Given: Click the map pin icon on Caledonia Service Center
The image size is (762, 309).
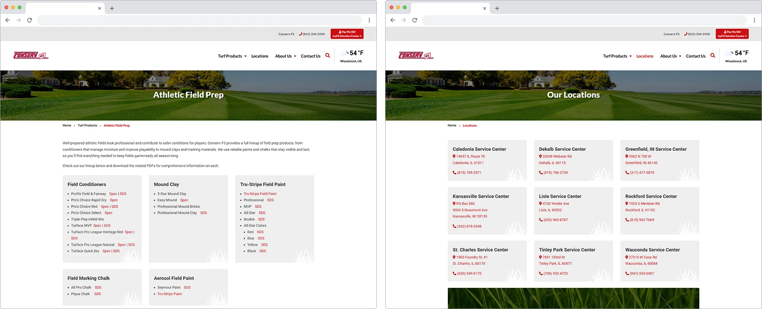Looking at the screenshot, I should click(455, 156).
